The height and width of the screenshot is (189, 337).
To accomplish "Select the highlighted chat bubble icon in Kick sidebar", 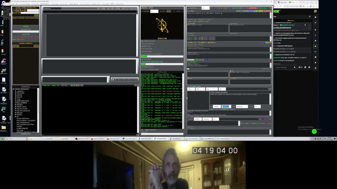I will tap(315, 46).
